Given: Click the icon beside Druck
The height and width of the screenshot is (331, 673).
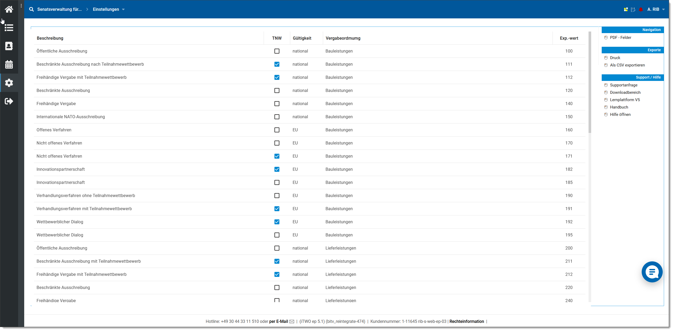Looking at the screenshot, I should pos(606,58).
